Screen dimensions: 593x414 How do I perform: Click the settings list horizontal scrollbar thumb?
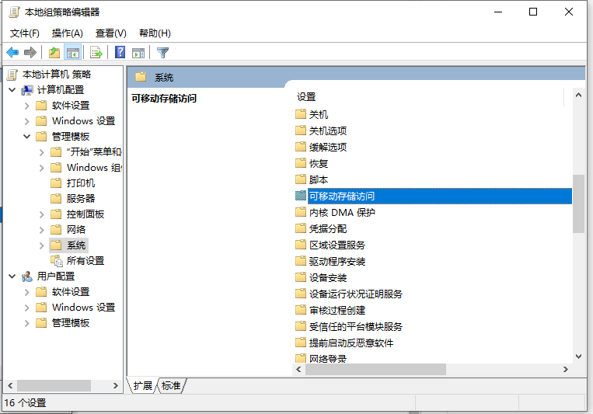click(x=375, y=370)
